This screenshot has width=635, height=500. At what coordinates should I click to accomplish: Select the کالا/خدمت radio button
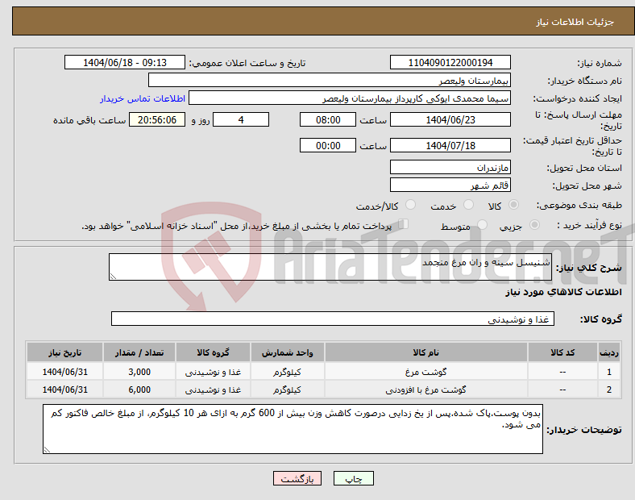click(x=411, y=205)
